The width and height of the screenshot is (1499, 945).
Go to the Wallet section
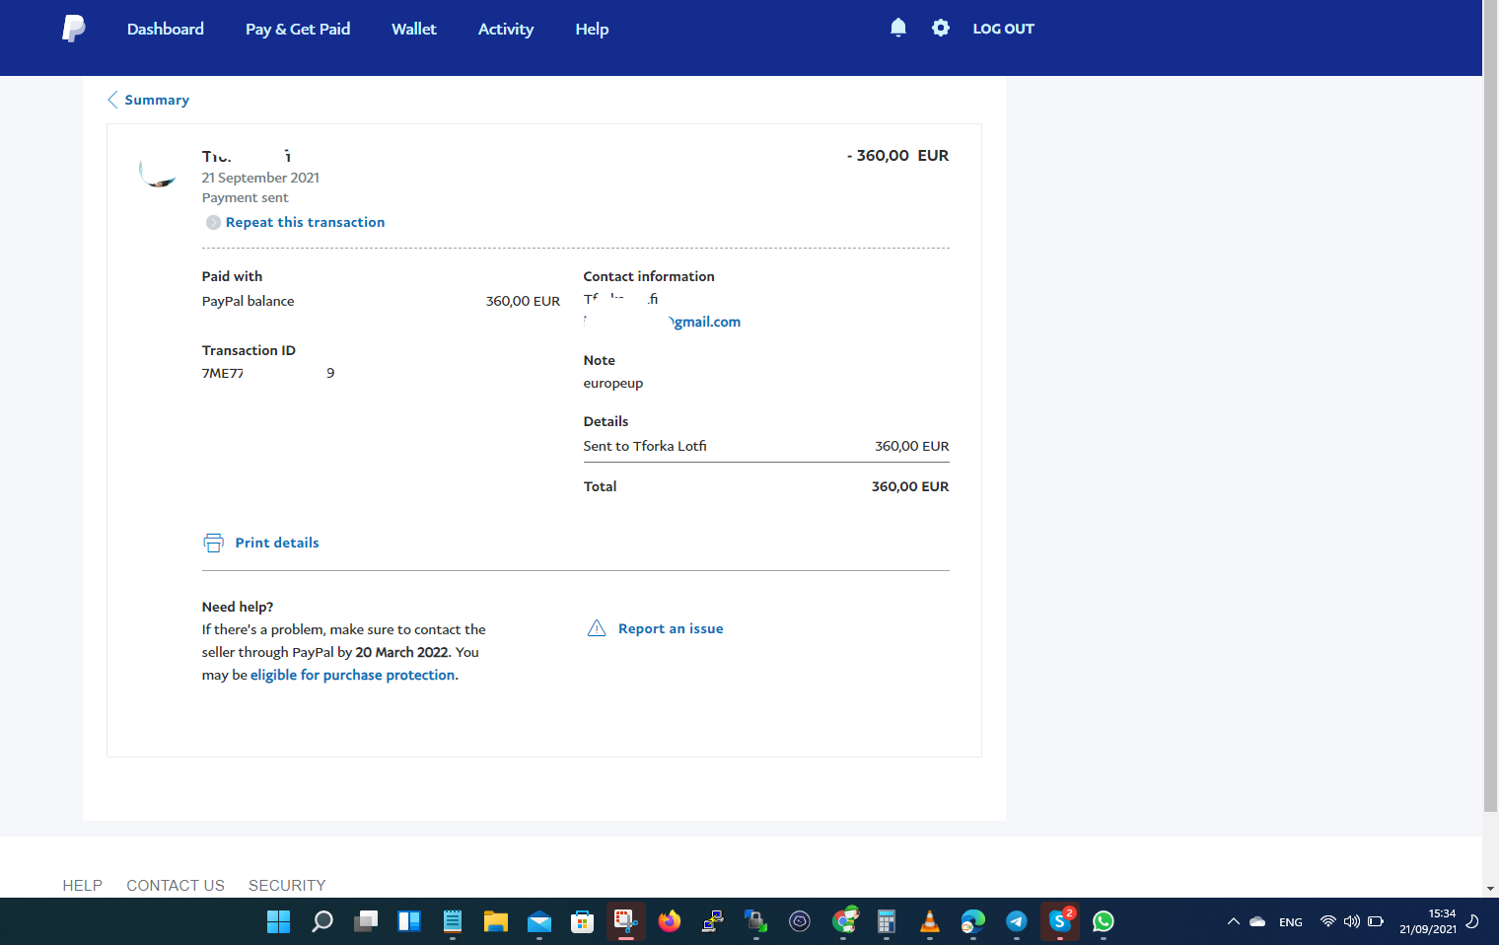414,29
